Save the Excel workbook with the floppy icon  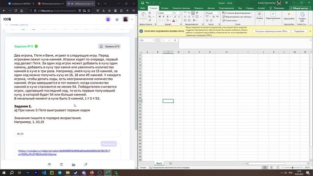(x=142, y=3)
